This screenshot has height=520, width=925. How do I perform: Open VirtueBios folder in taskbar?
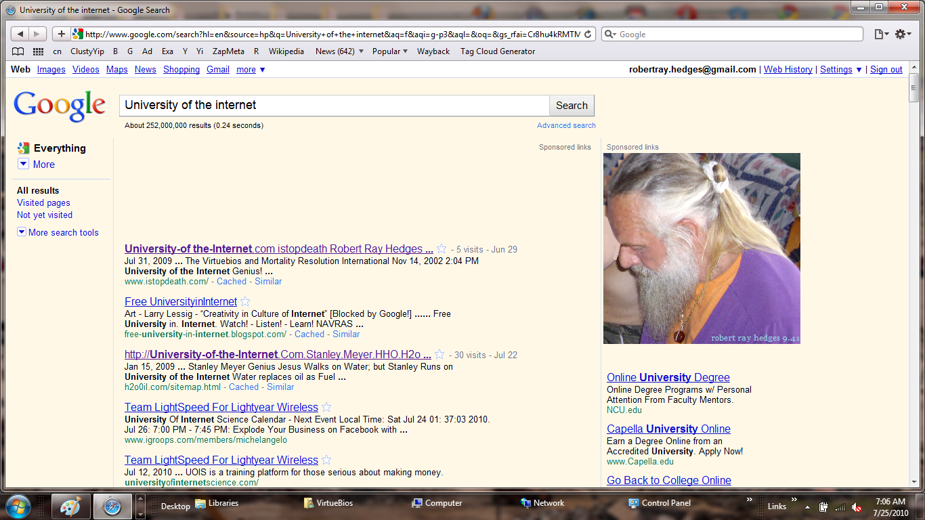coord(328,503)
